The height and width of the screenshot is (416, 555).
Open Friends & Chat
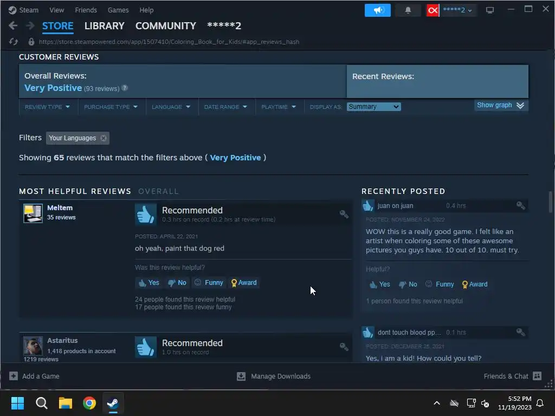tap(513, 376)
